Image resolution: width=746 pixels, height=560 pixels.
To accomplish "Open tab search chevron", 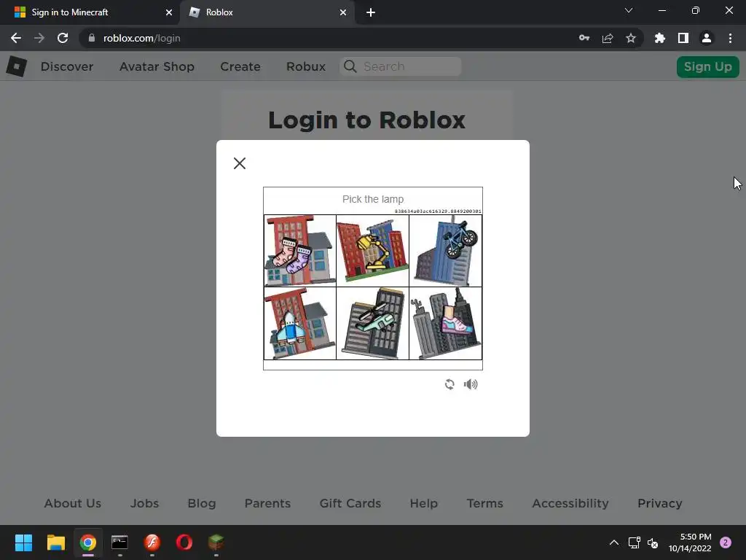I will coord(629,10).
